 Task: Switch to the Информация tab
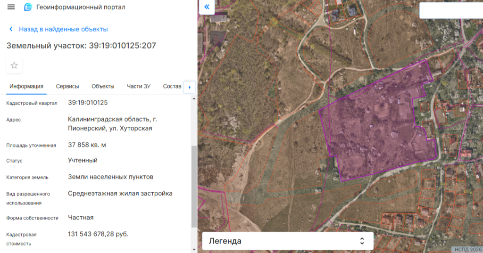point(26,86)
